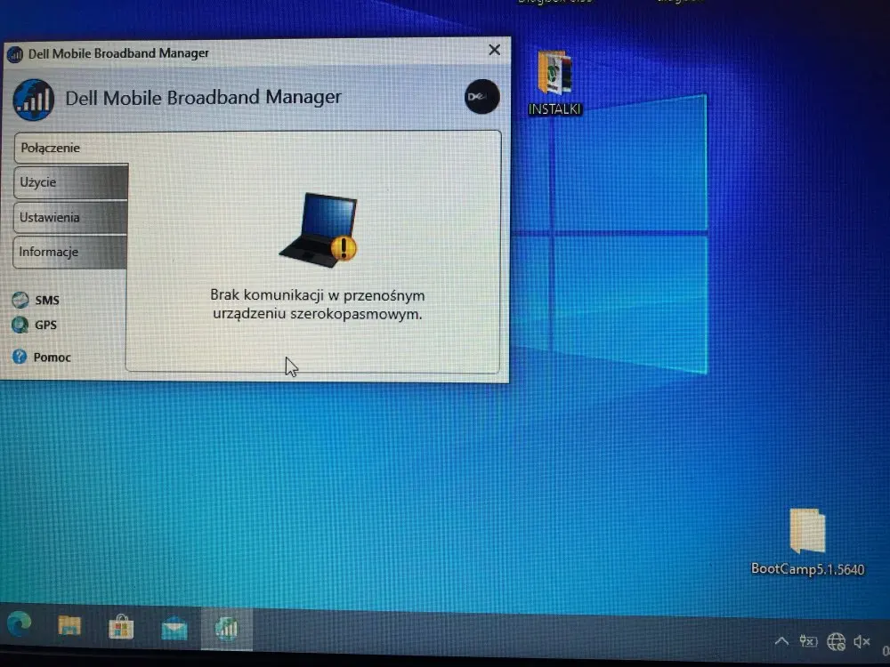The height and width of the screenshot is (667, 890).
Task: Click the Pomoc question mark icon
Action: tap(20, 357)
